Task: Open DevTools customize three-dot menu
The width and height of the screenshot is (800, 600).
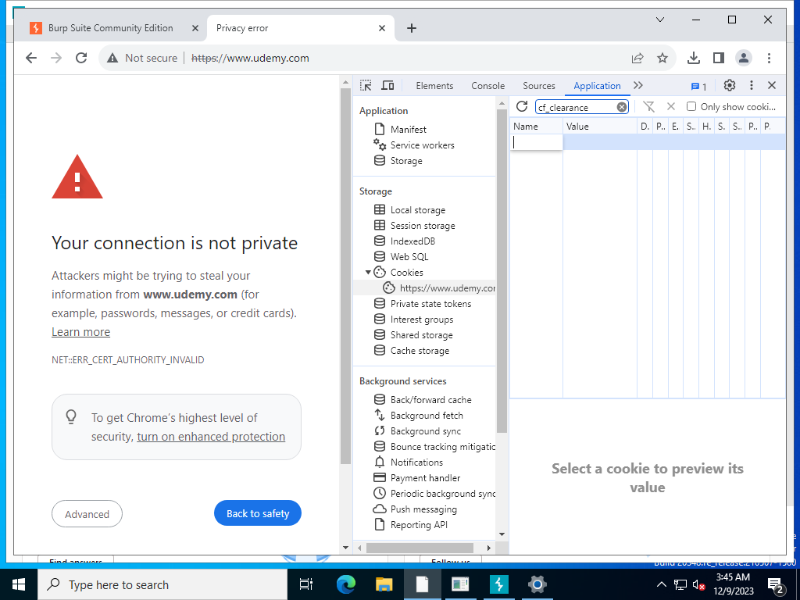Action: tap(751, 86)
